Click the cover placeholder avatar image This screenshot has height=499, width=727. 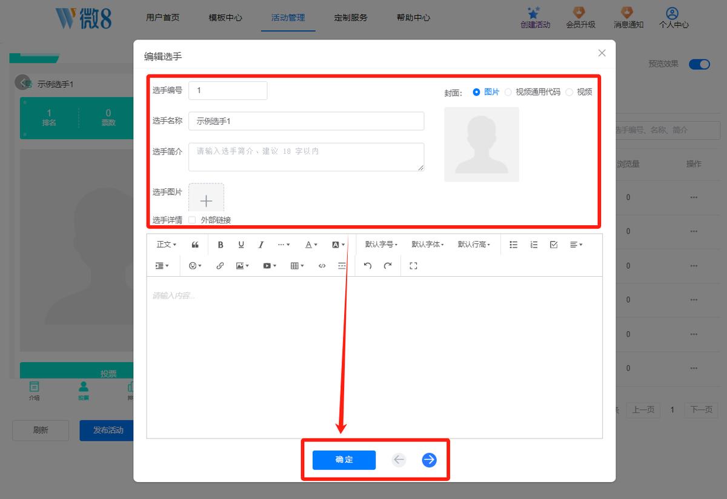482,144
